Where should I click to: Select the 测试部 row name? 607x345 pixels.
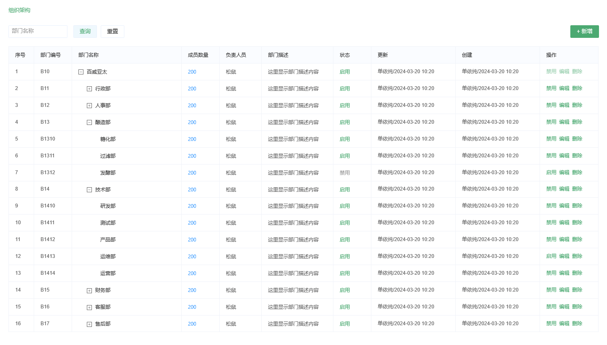click(x=108, y=223)
